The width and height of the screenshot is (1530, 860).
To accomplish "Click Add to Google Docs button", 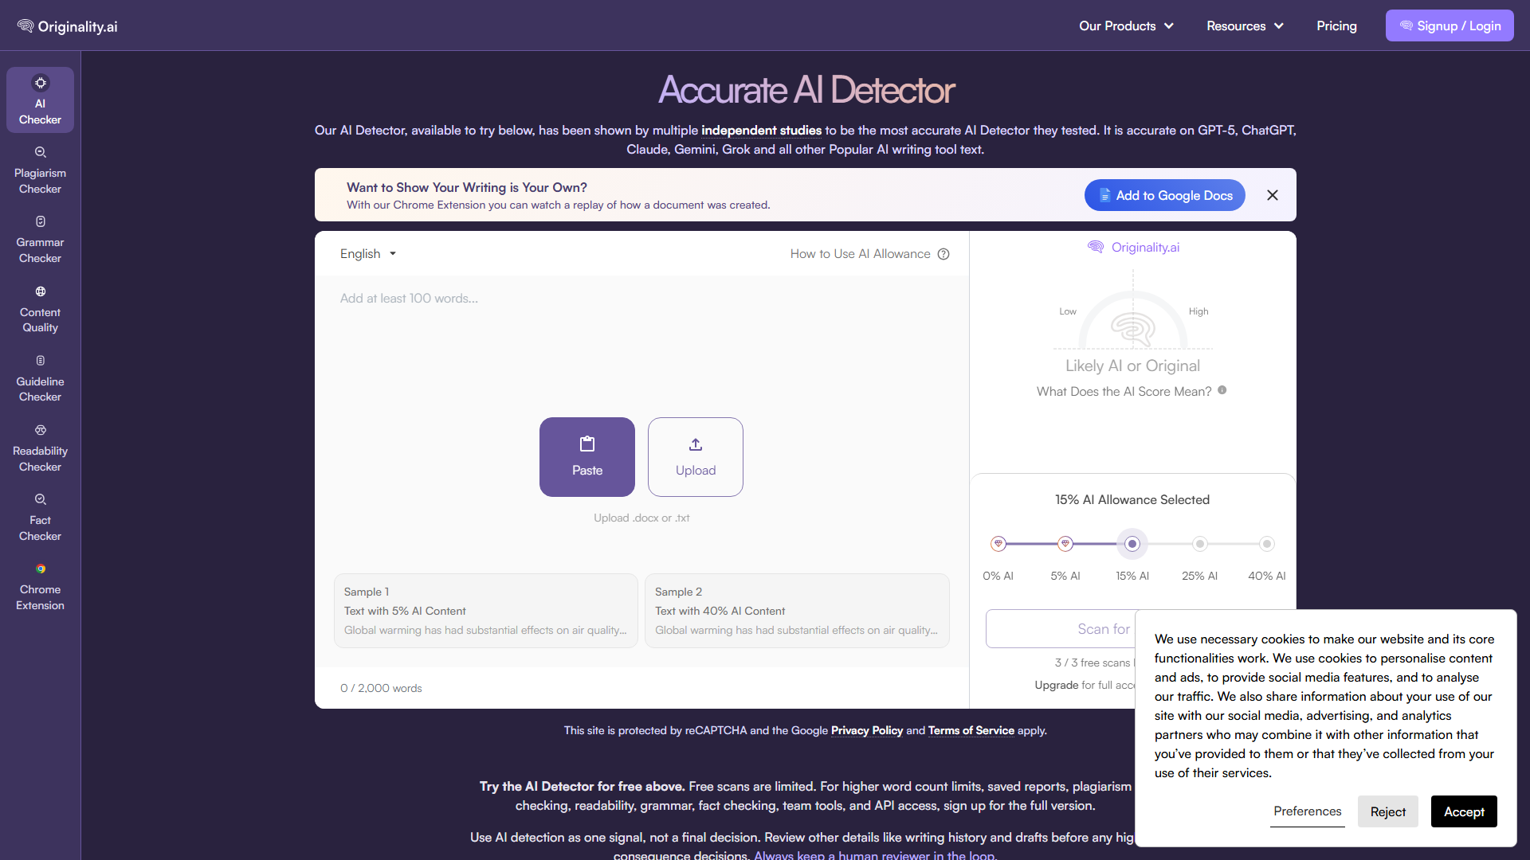I will (1164, 195).
